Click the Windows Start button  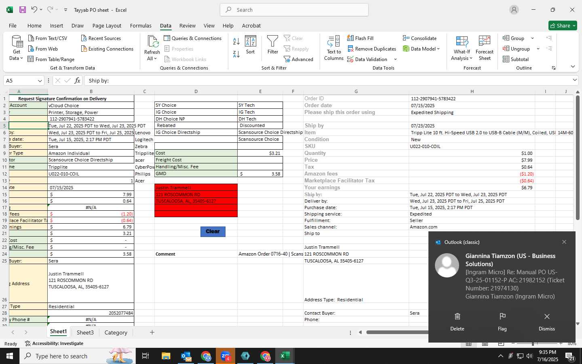10,356
